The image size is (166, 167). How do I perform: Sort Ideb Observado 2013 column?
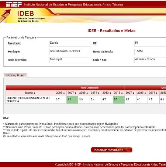point(110,93)
